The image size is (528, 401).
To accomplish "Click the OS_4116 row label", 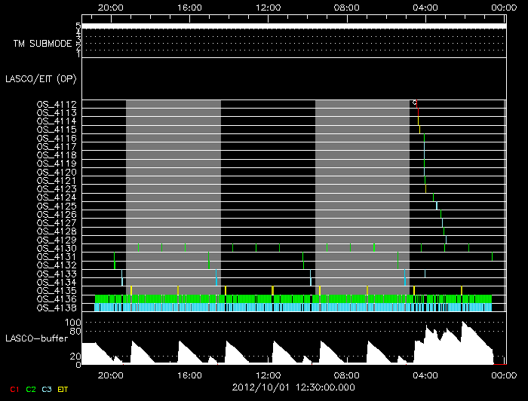I will tap(57, 138).
